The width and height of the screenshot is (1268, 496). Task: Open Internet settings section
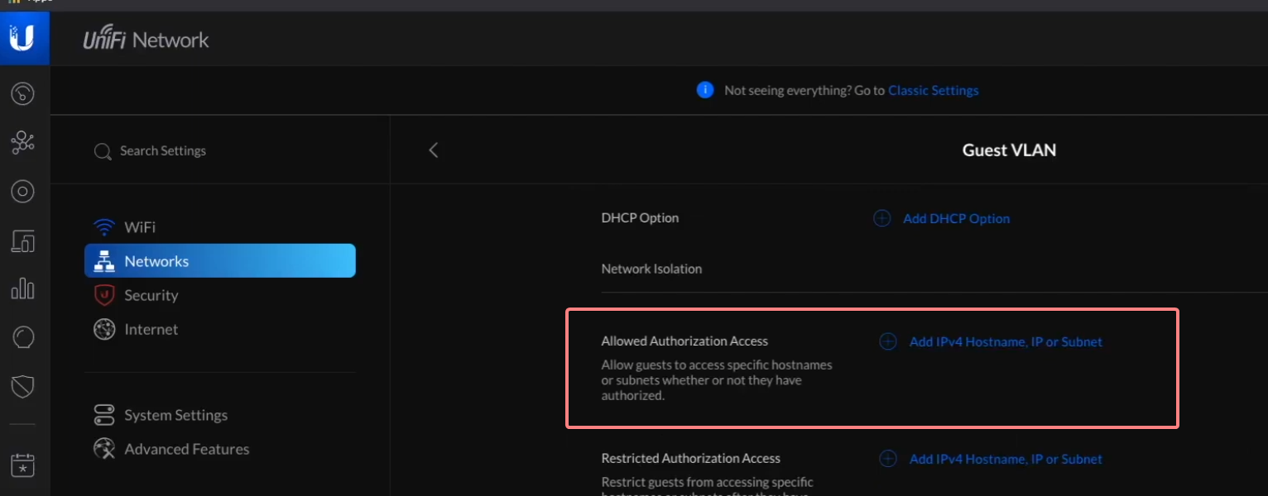tap(151, 329)
